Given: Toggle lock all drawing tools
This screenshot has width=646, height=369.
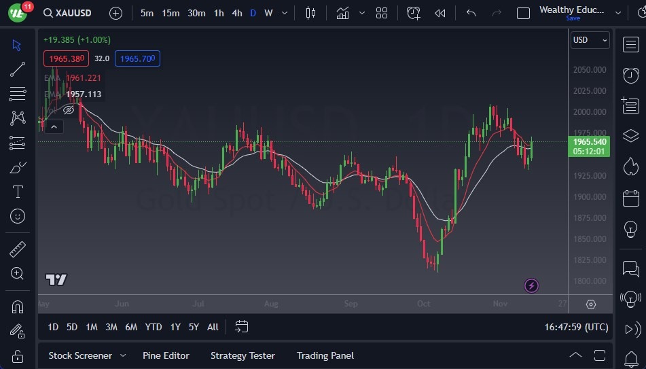Looking at the screenshot, I should click(18, 356).
